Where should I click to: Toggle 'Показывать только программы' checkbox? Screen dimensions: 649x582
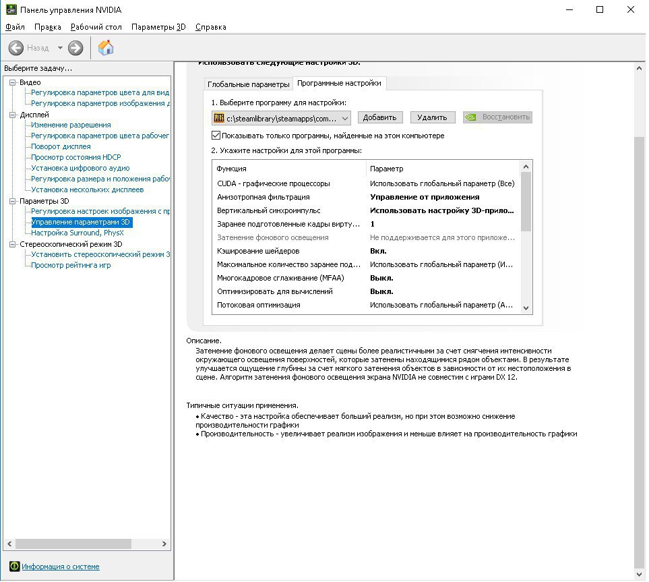pyautogui.click(x=216, y=136)
